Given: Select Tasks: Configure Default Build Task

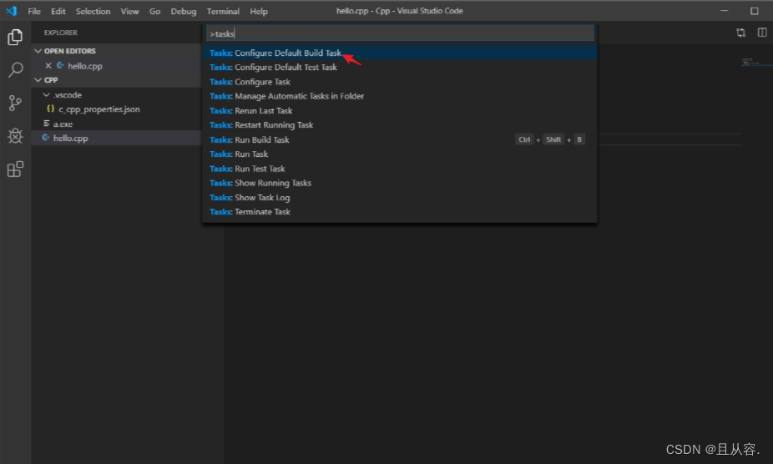Looking at the screenshot, I should coord(400,53).
